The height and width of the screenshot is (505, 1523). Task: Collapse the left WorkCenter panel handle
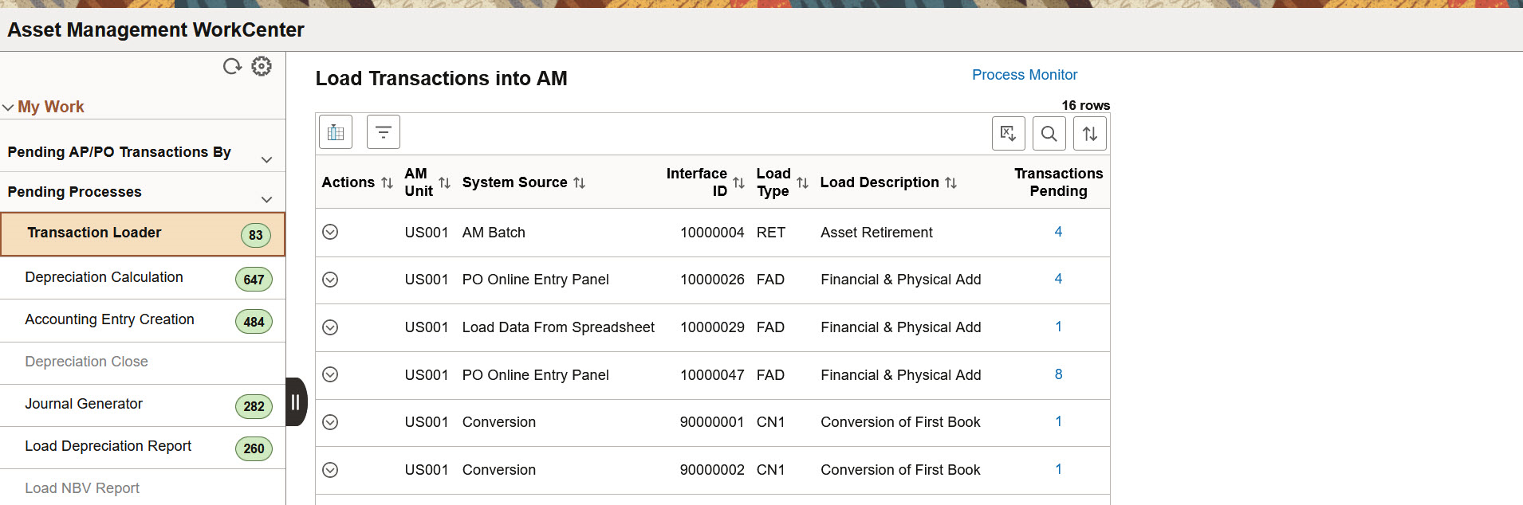click(x=296, y=402)
